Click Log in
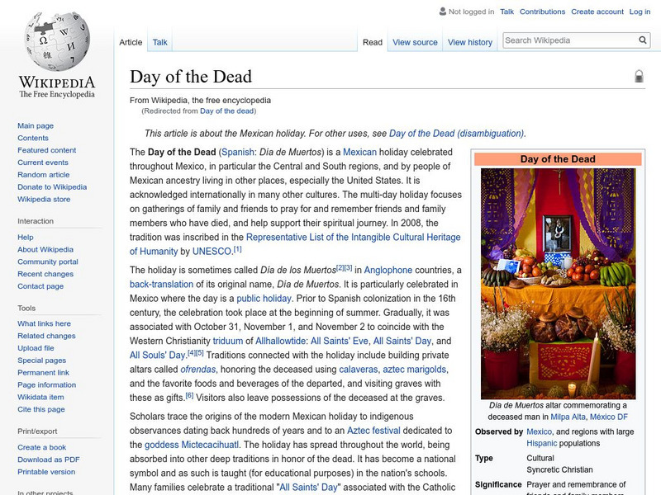The height and width of the screenshot is (495, 661). pos(640,12)
